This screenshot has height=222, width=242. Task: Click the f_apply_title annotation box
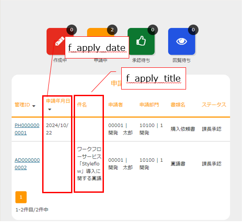pos(154,78)
